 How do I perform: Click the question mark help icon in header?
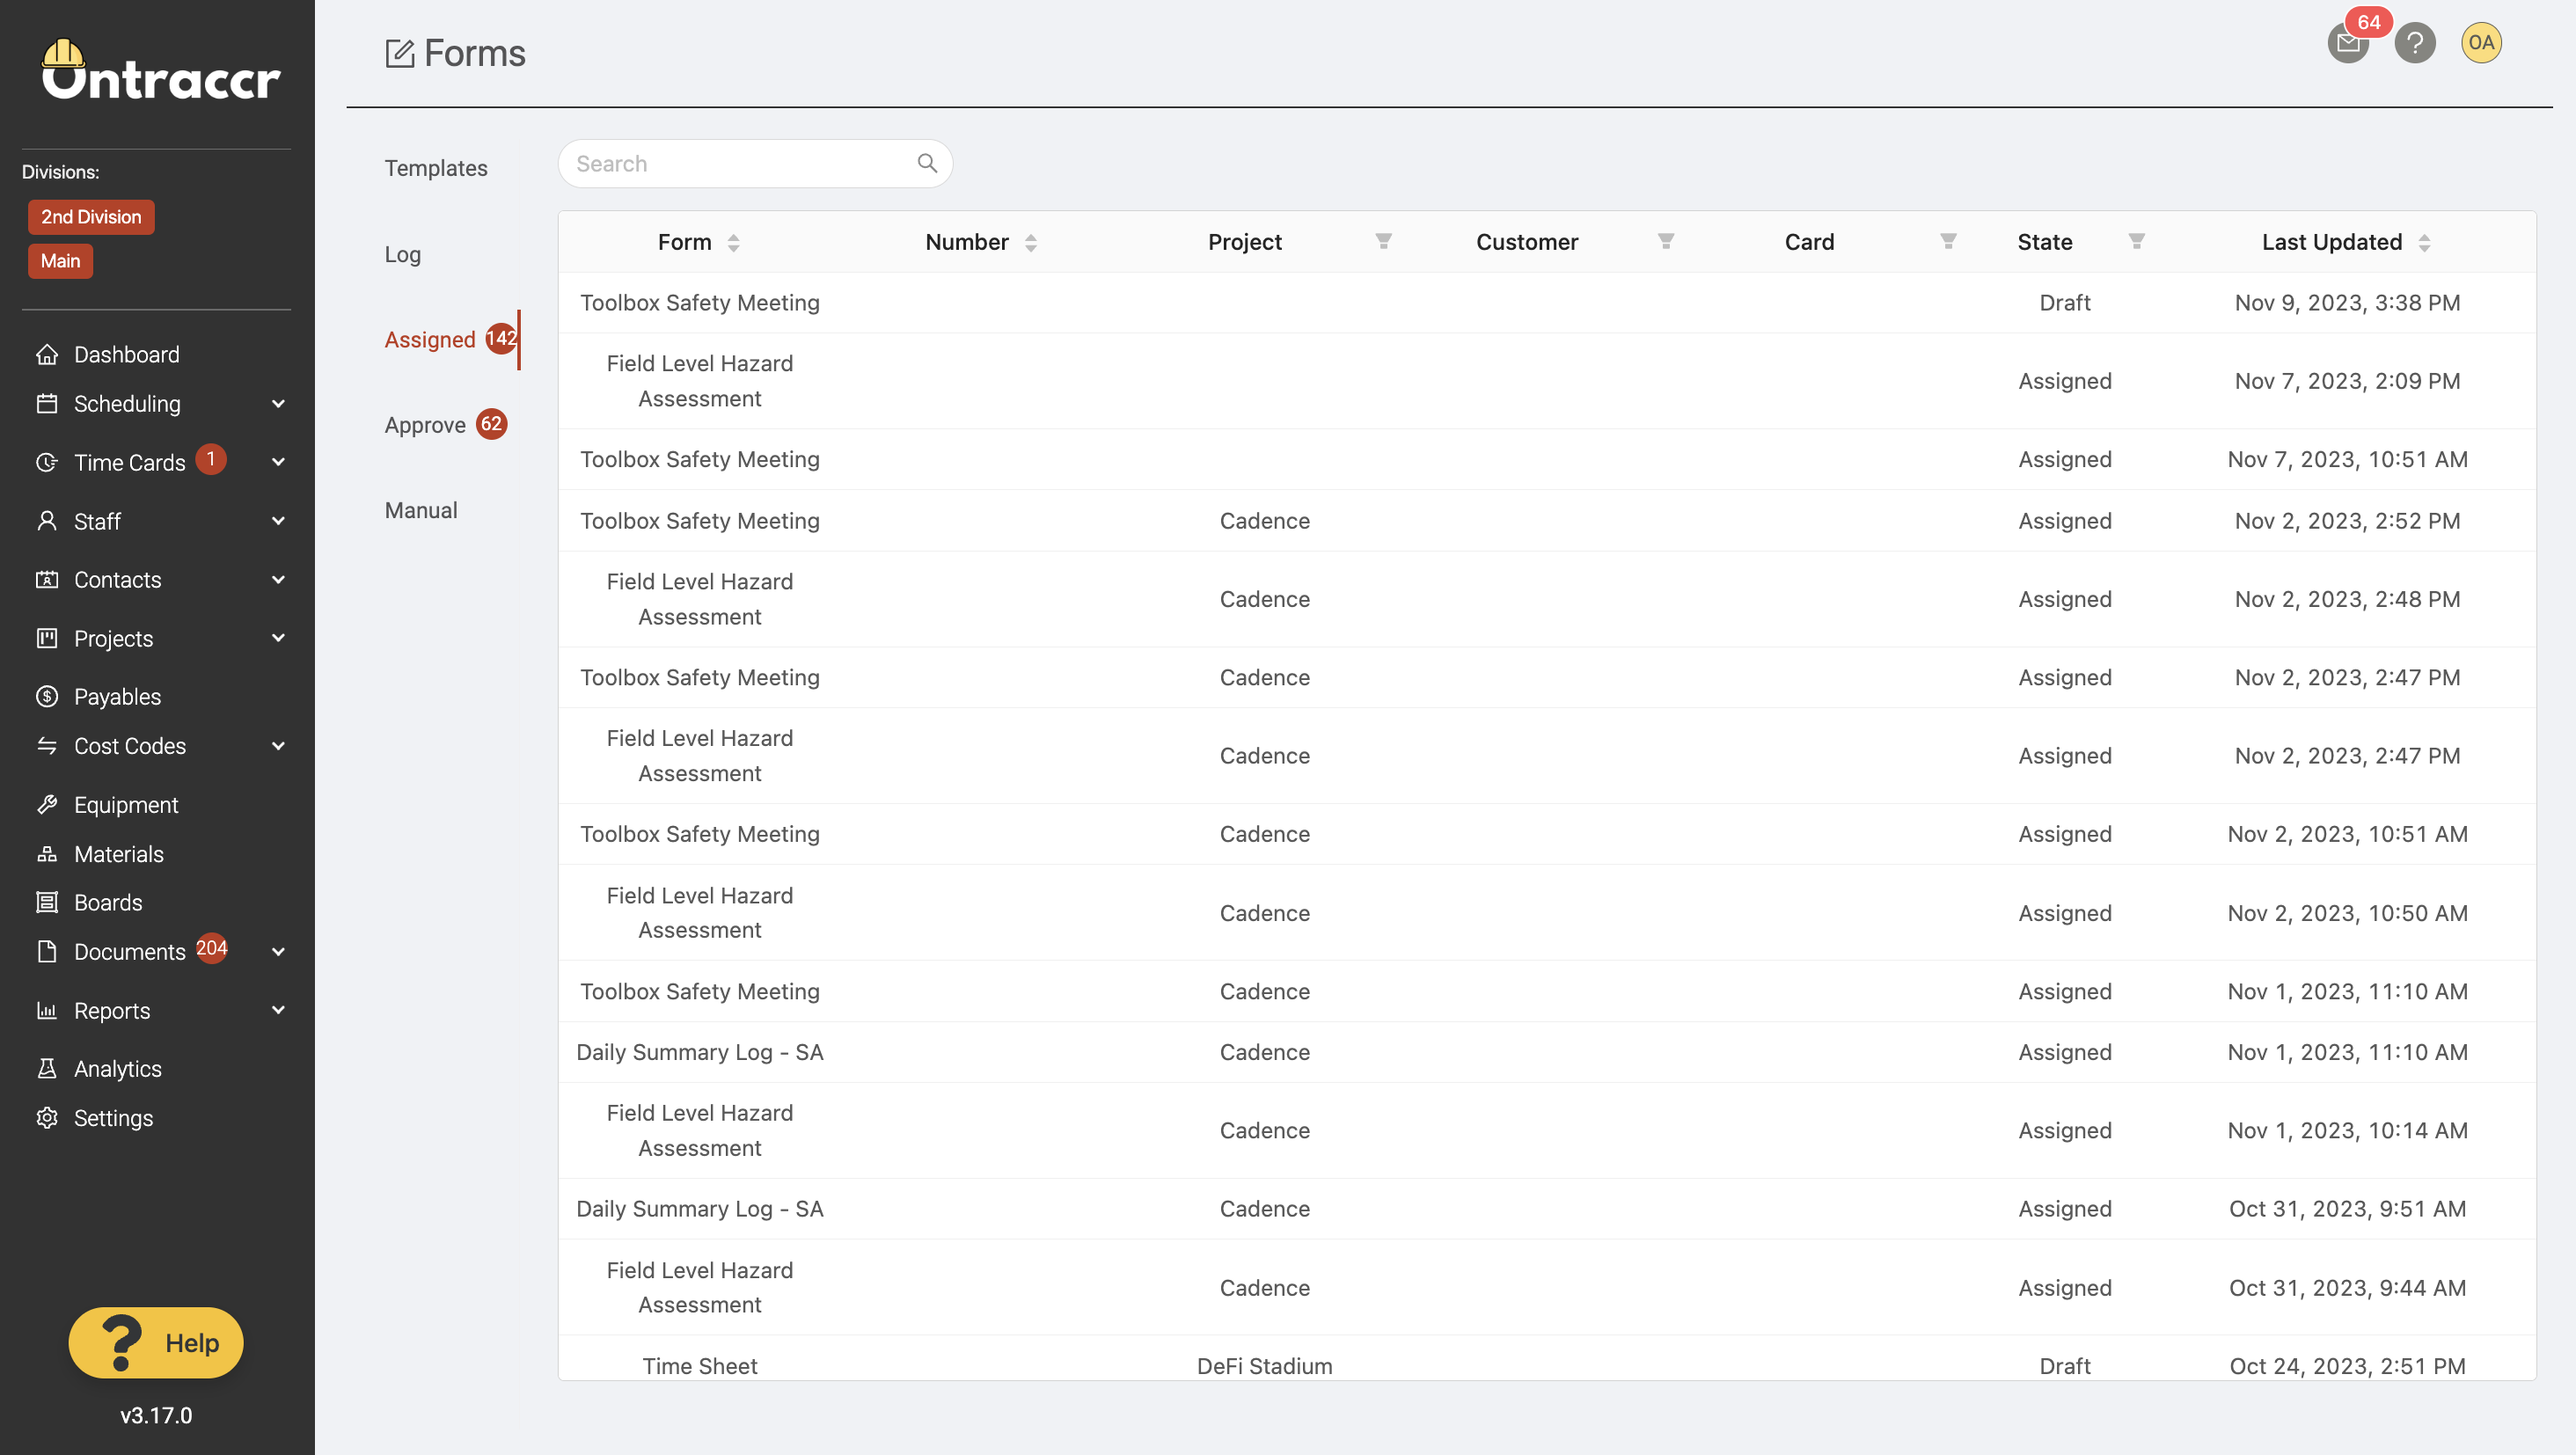click(2414, 43)
